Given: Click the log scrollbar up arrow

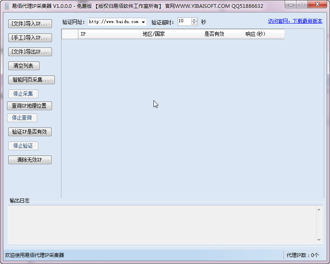Looking at the screenshot, I should click(x=319, y=210).
